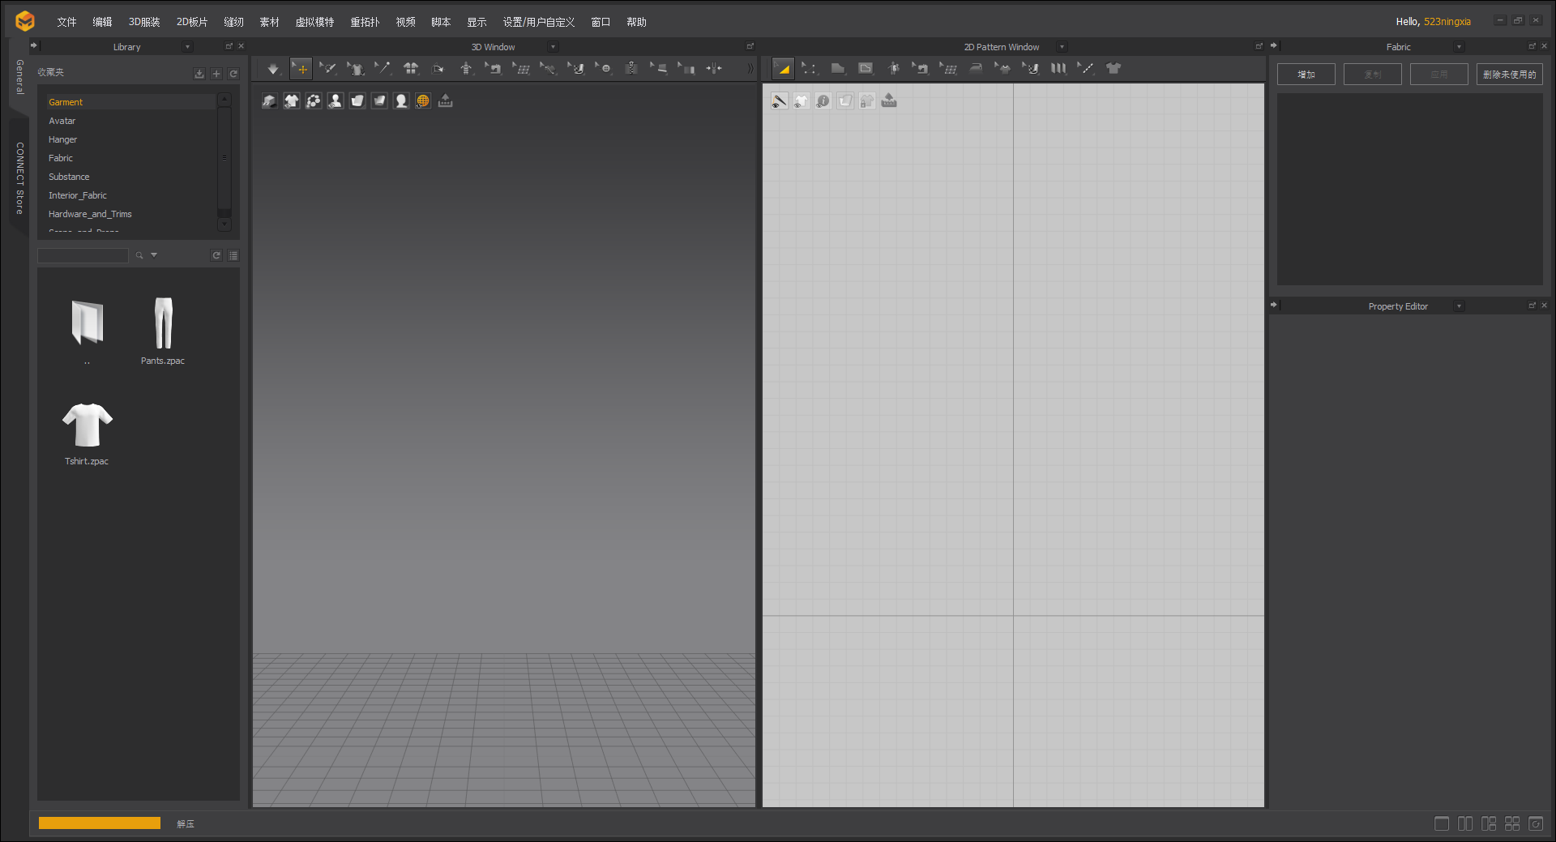
Task: Select the Polygon pattern creation tool
Action: (x=837, y=68)
